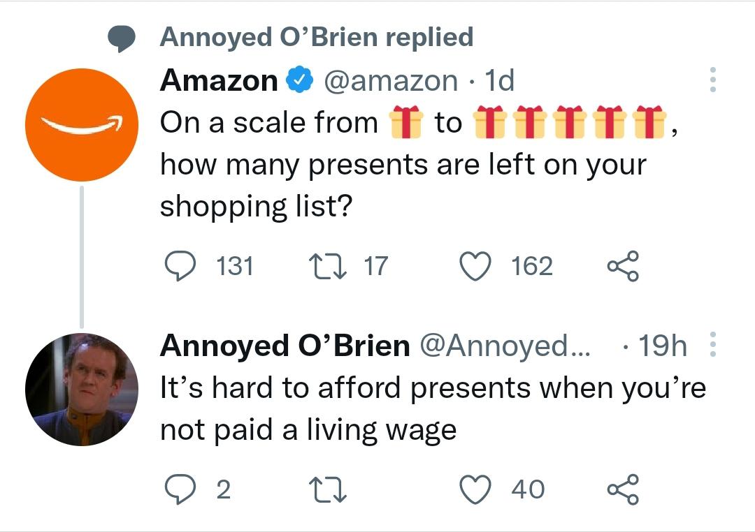Open the three-dot menu on Amazon's tweet
This screenshot has height=532, width=755.
click(713, 80)
